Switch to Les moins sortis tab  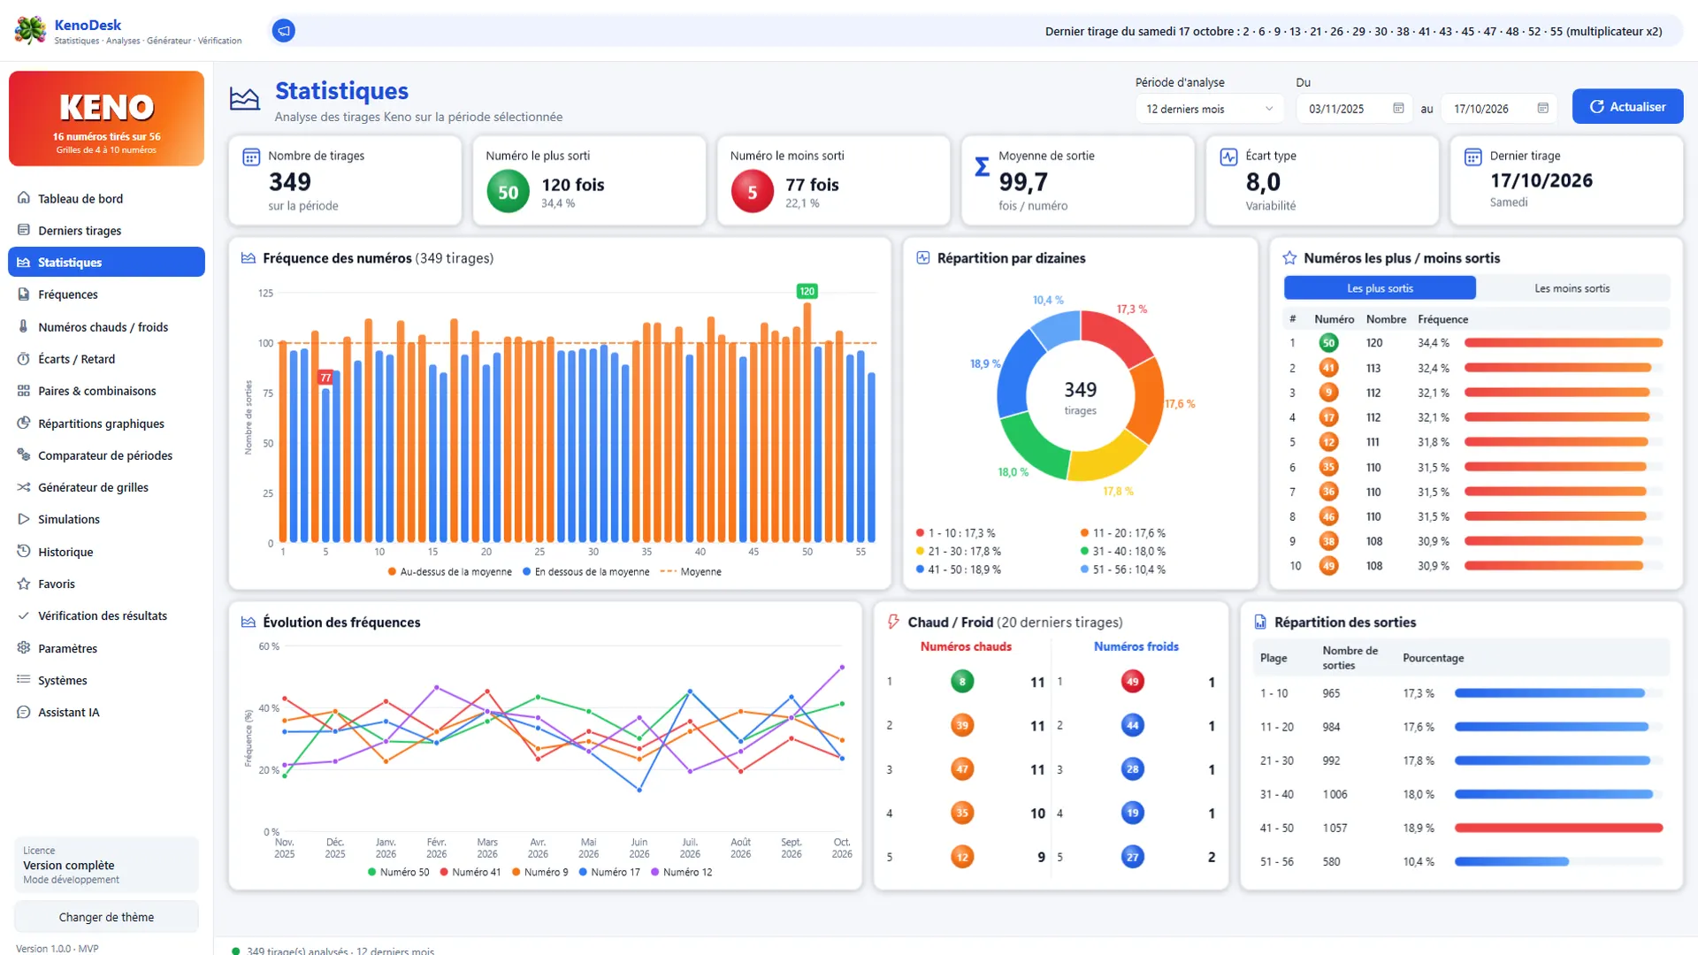(x=1572, y=288)
